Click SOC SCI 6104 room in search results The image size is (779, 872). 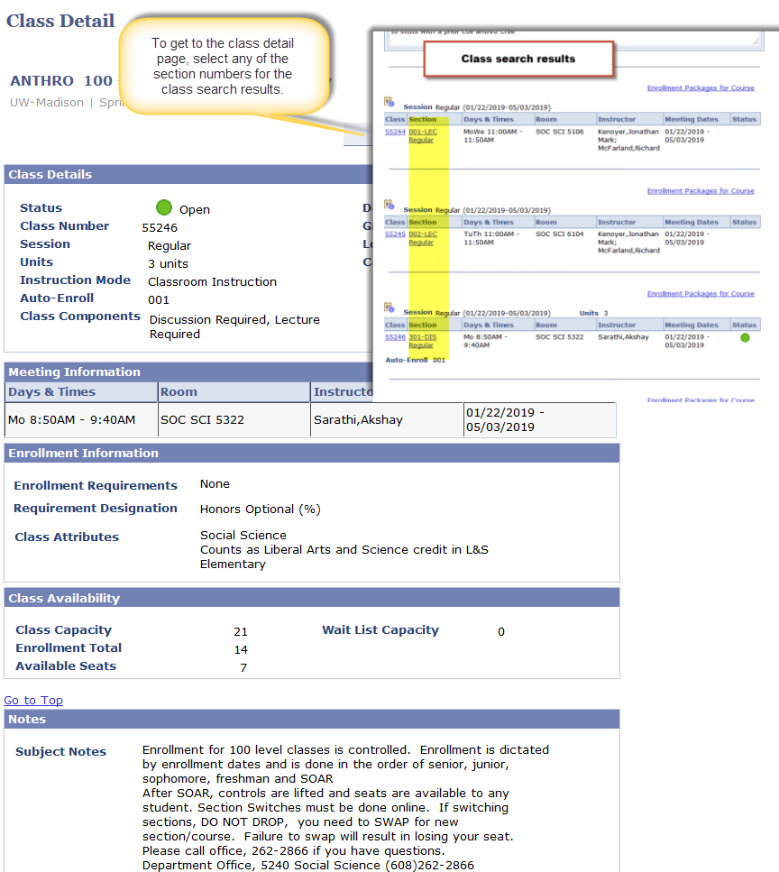[559, 234]
